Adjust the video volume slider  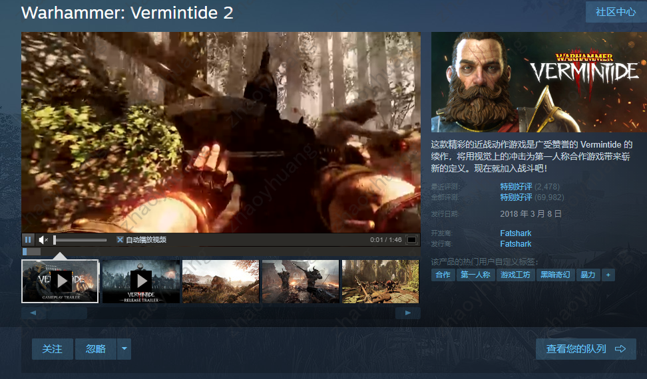[x=80, y=240]
